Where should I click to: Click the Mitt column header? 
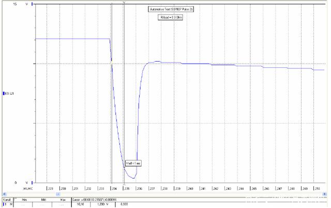tap(43, 200)
